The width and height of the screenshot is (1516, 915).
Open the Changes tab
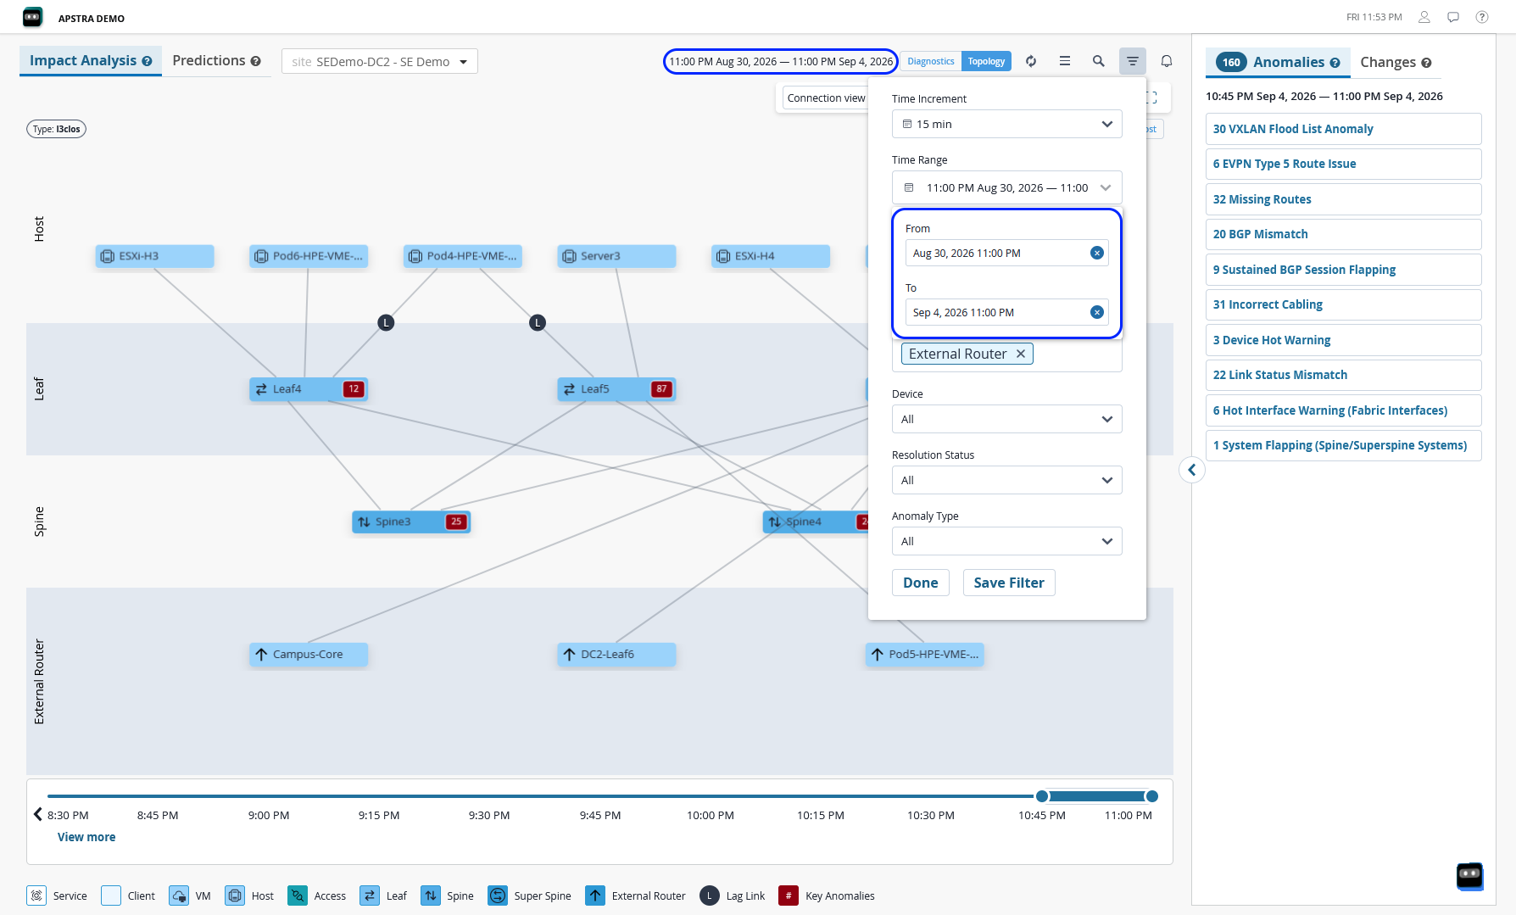[x=1396, y=62]
